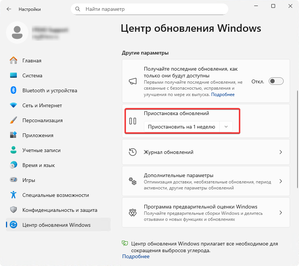The image size is (299, 266).
Task: Click the search magnifier in Найти параметр
Action: (x=77, y=9)
